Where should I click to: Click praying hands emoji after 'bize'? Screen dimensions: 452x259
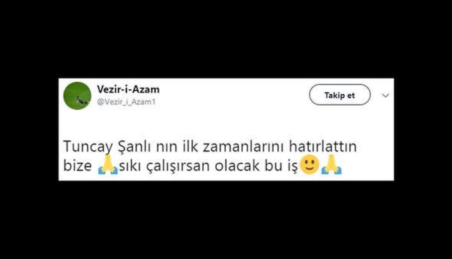[108, 165]
